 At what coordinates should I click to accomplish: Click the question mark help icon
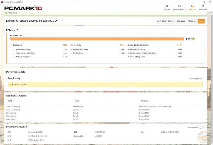click(204, 13)
